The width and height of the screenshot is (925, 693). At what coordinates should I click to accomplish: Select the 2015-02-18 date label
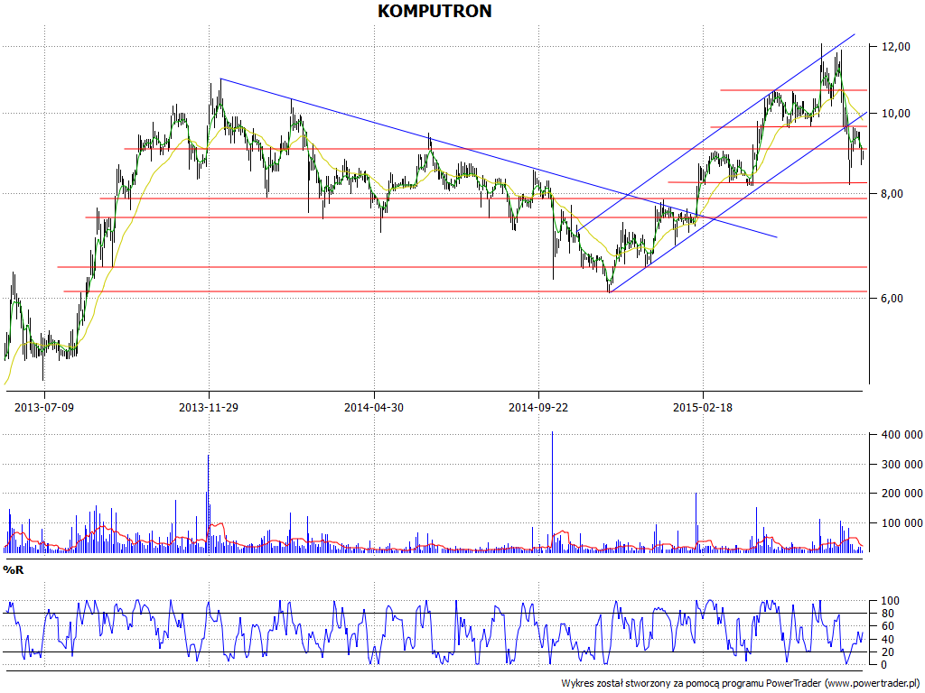(x=703, y=407)
